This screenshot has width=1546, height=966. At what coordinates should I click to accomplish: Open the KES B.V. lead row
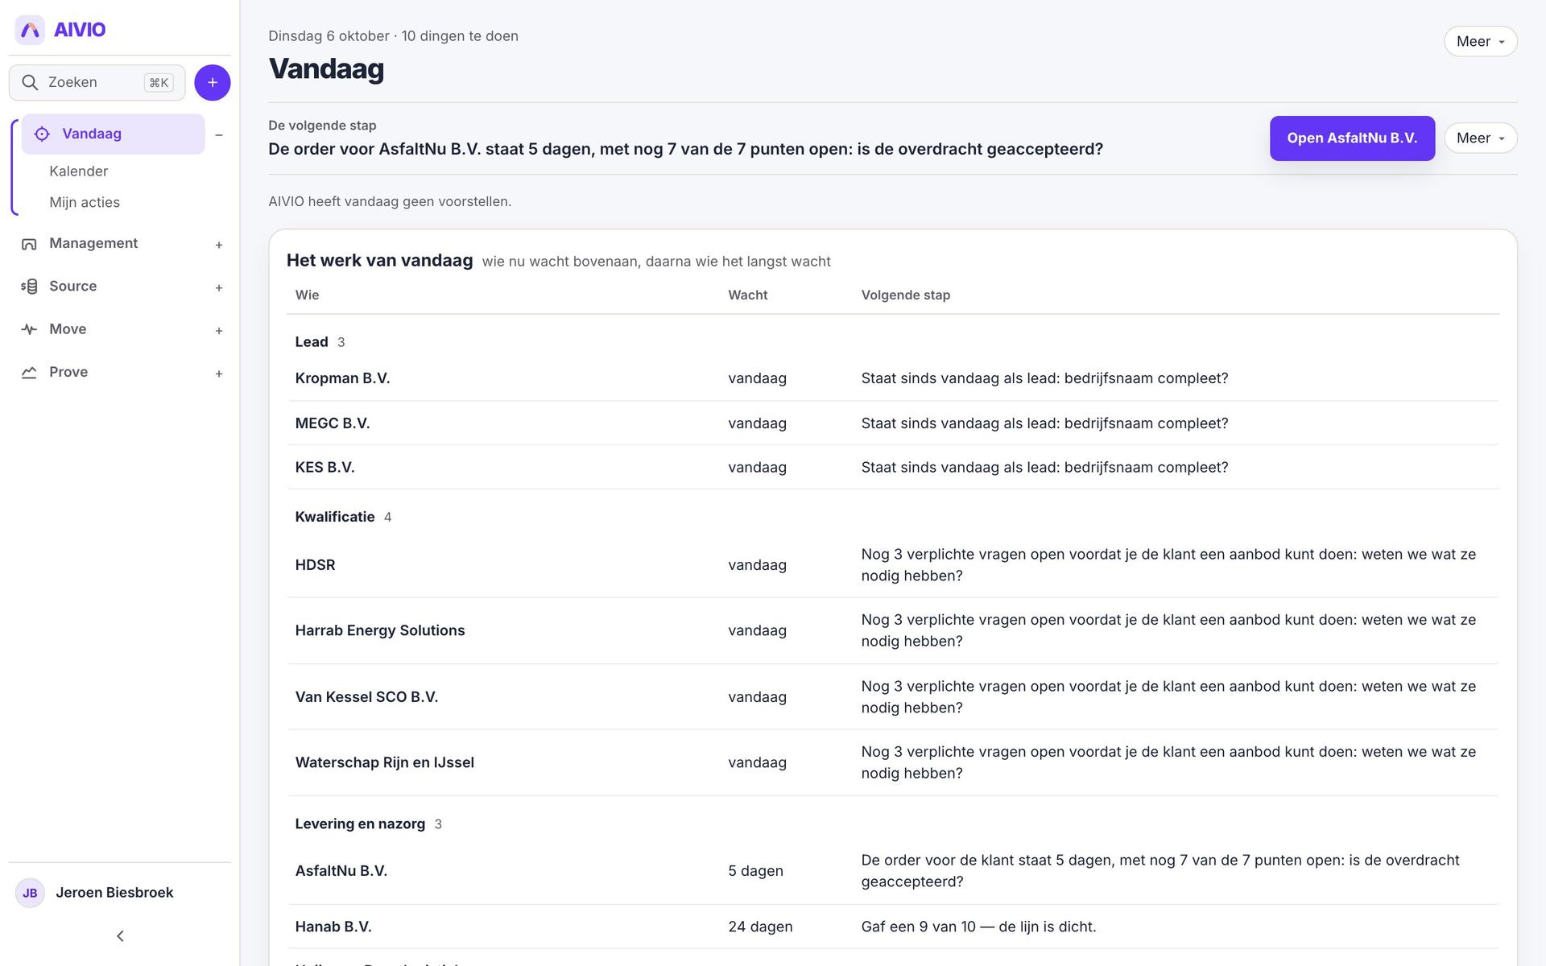click(892, 467)
